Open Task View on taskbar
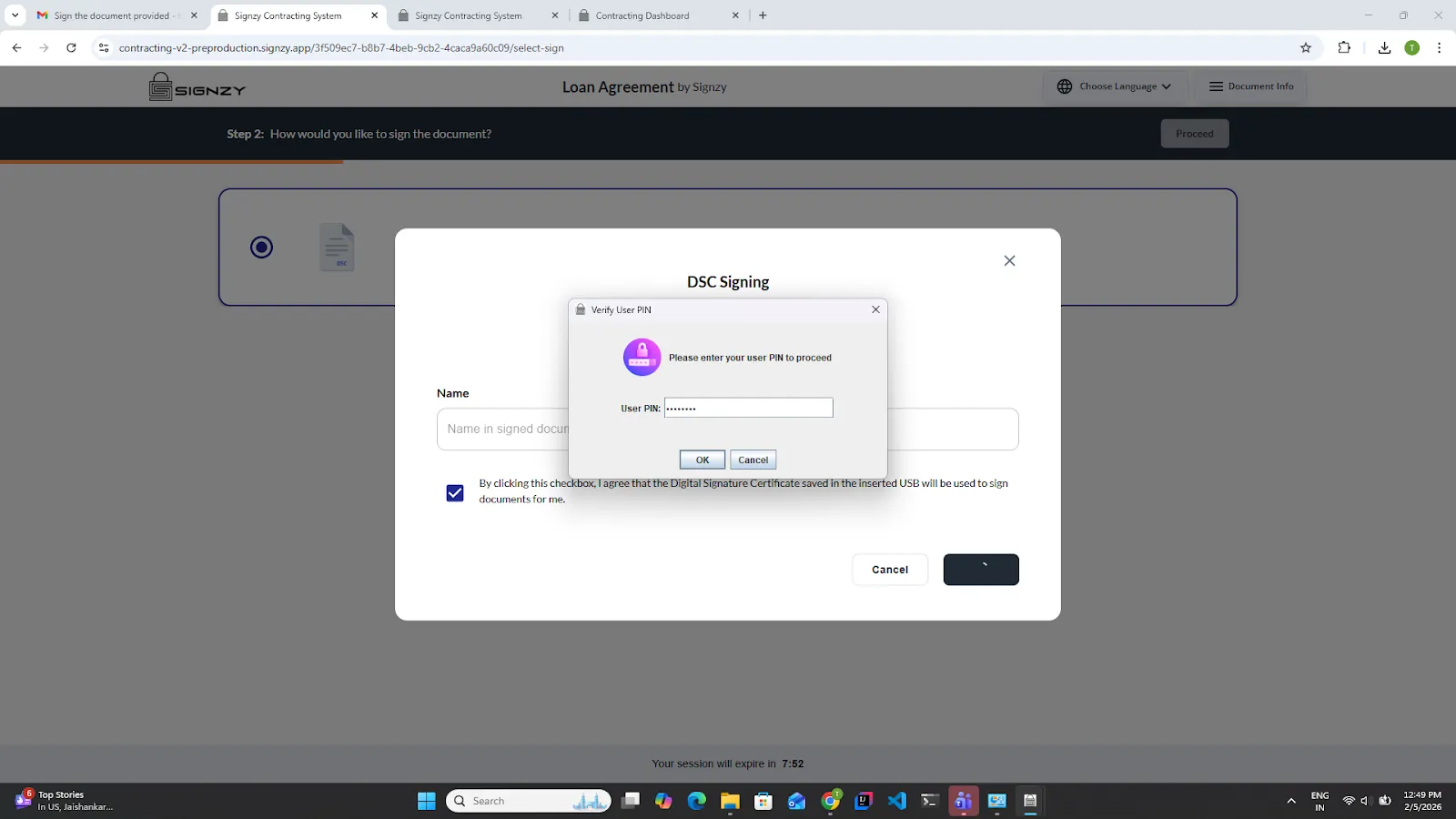 click(631, 801)
